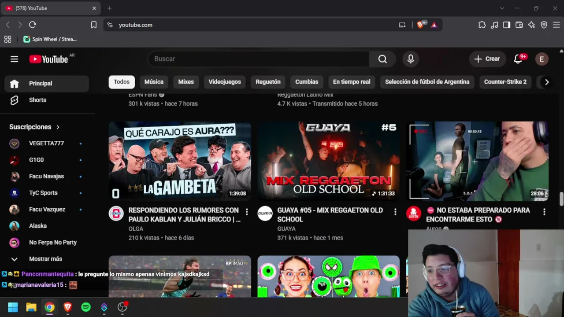Open a new browser tab
This screenshot has width=564, height=317.
pos(109,8)
